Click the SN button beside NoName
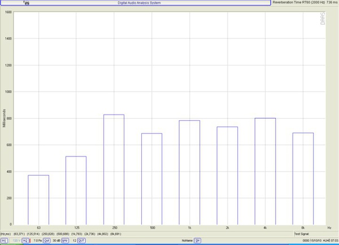This screenshot has height=245, width=339. [x=197, y=240]
